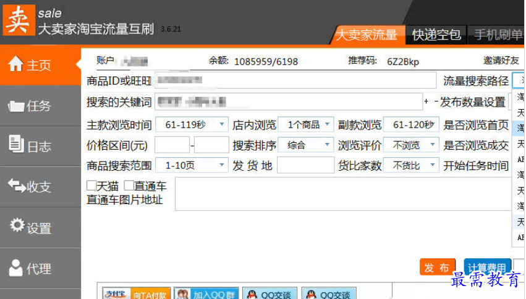Click the folder icon beside 任务
Viewport: 526px width, 299px height.
16,106
